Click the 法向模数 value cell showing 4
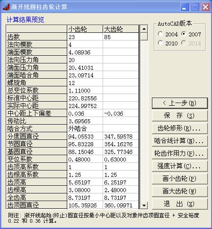212x229 pixels. click(85, 45)
